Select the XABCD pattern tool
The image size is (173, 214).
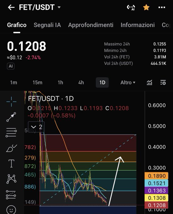click(x=11, y=179)
